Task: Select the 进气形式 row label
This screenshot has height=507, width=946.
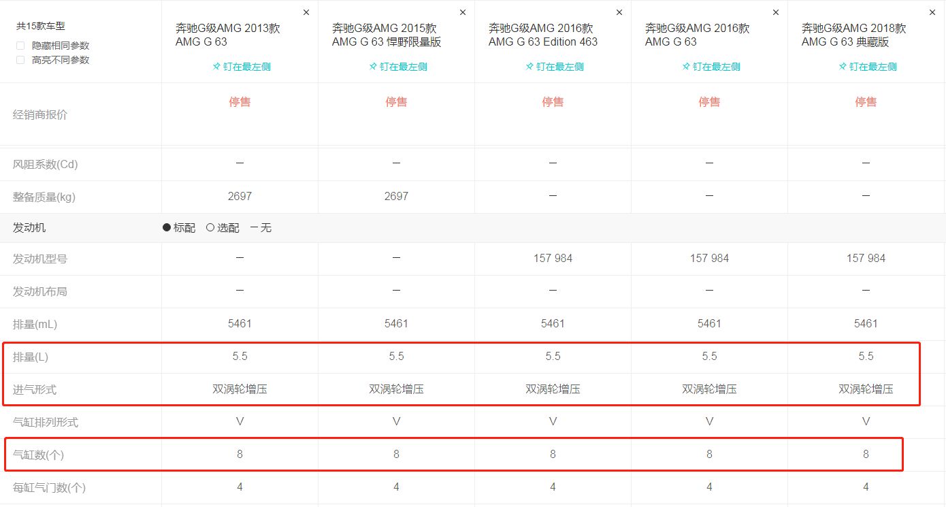Action: [35, 389]
